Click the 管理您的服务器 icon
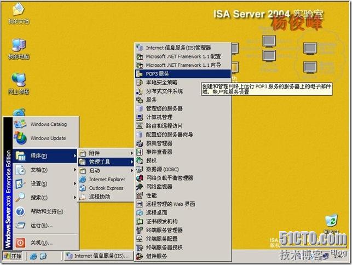The height and width of the screenshot is (265, 352). tap(140, 108)
